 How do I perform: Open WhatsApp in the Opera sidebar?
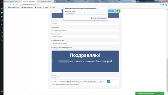pyautogui.click(x=2, y=13)
